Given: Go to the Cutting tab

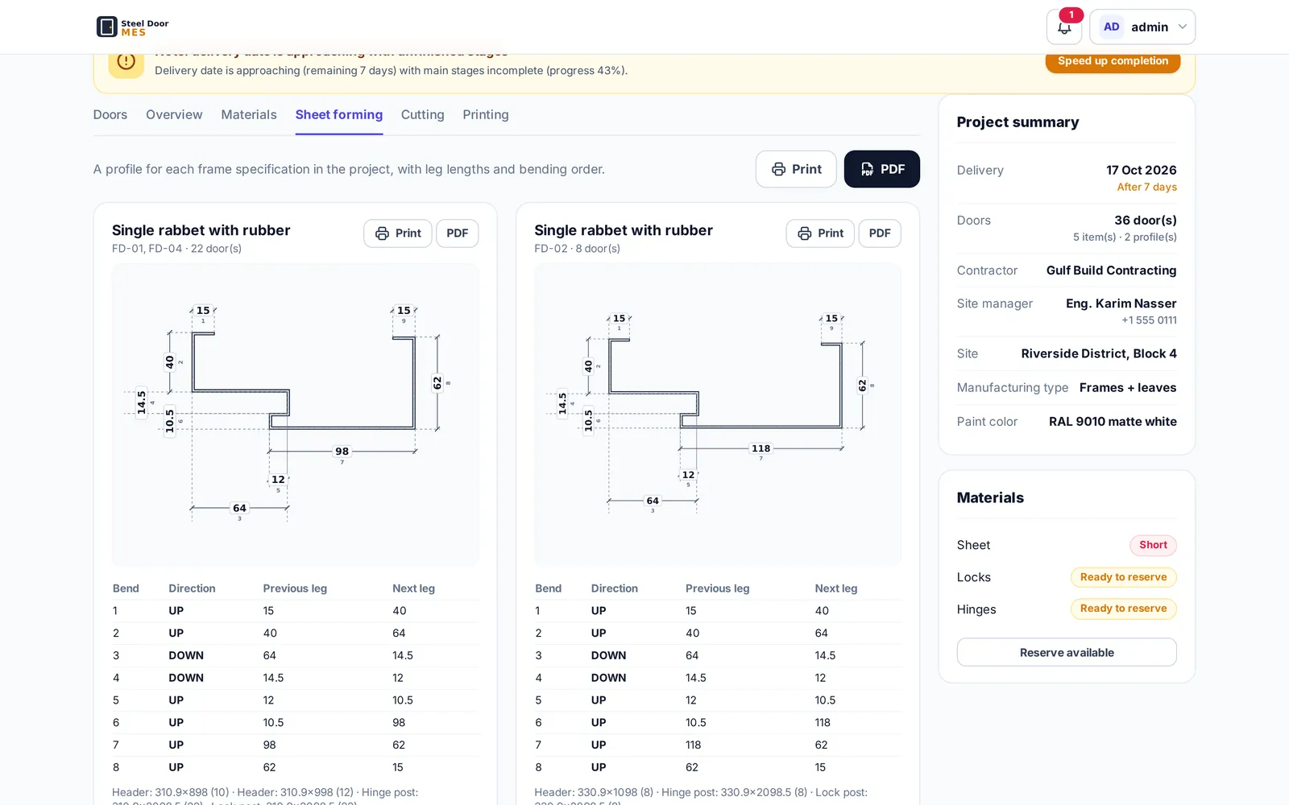Looking at the screenshot, I should coord(423,114).
